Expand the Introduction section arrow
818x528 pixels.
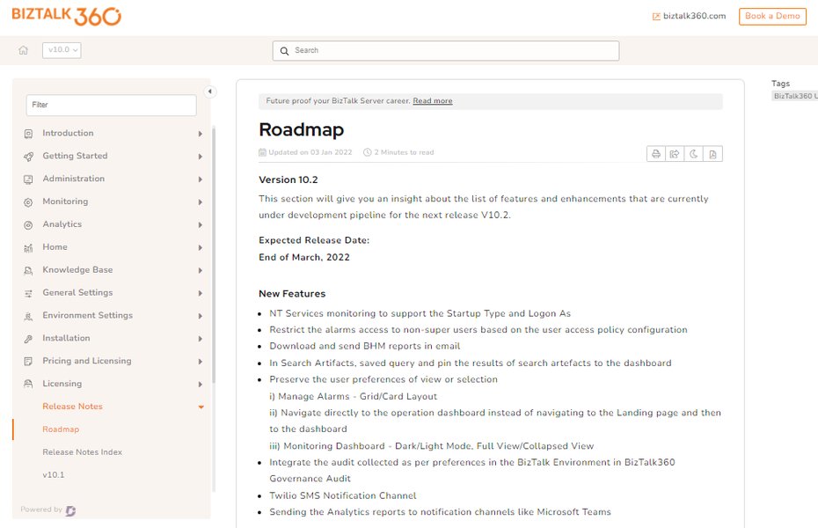point(201,134)
